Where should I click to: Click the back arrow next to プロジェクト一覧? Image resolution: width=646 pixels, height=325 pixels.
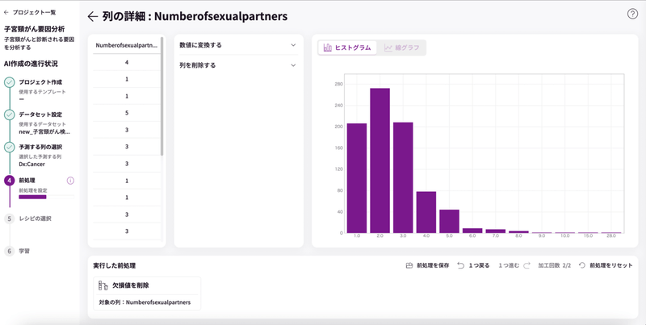click(6, 13)
